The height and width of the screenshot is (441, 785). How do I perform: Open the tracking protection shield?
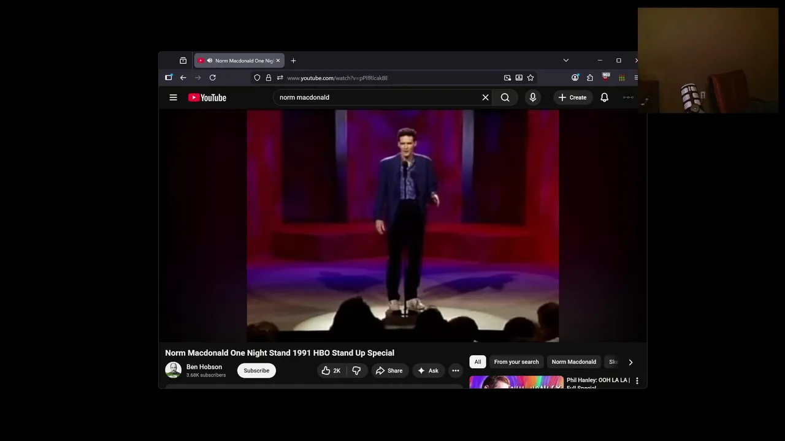coord(257,78)
